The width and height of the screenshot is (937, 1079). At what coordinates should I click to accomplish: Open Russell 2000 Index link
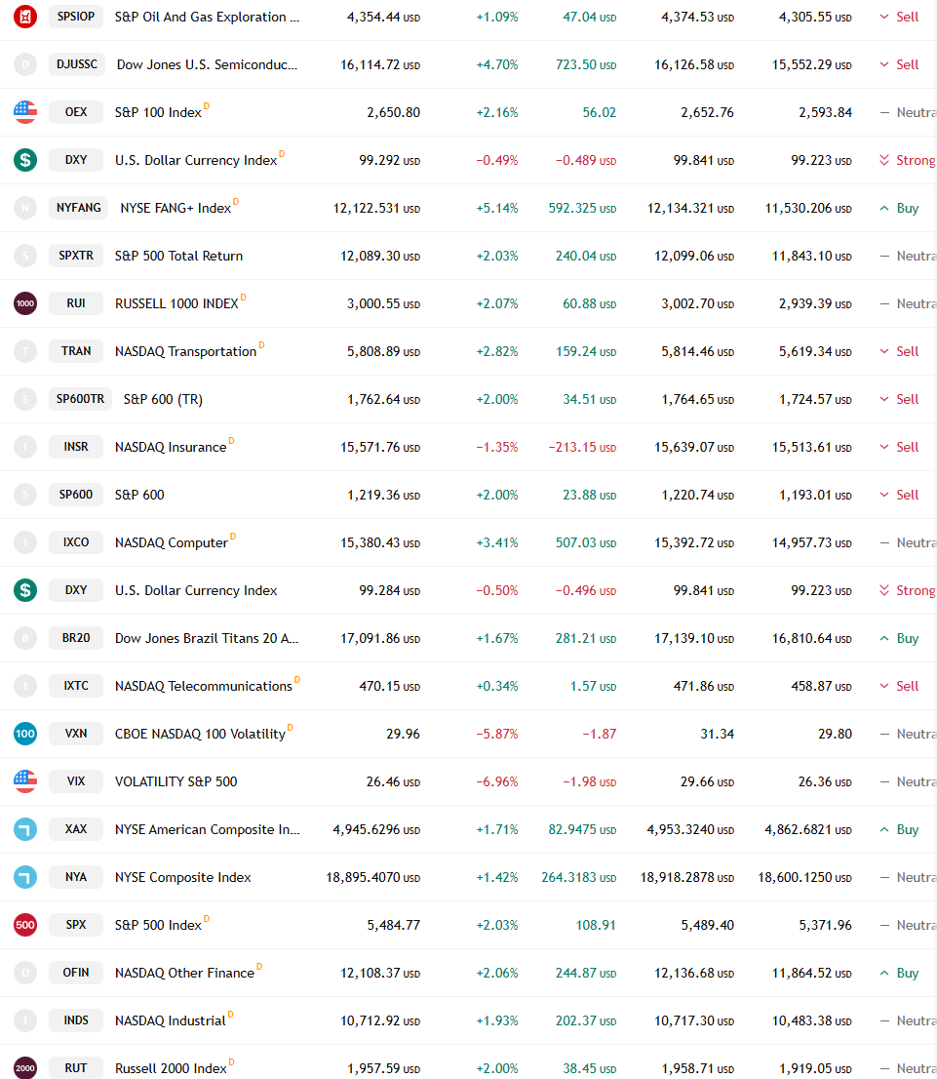(x=171, y=1068)
